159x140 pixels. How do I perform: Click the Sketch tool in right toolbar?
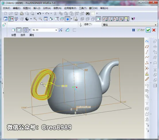pyautogui.click(x=147, y=41)
